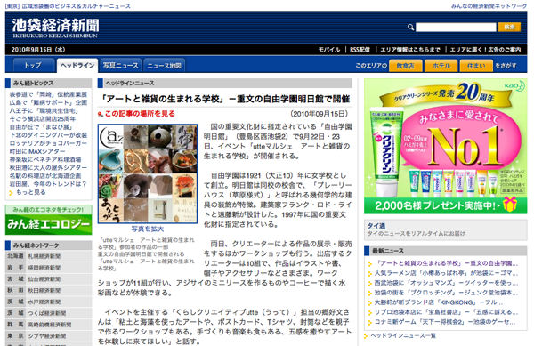Image resolution: width=534 pixels, height=346 pixels.
Task: Click the red map pin icon
Action: (x=100, y=114)
